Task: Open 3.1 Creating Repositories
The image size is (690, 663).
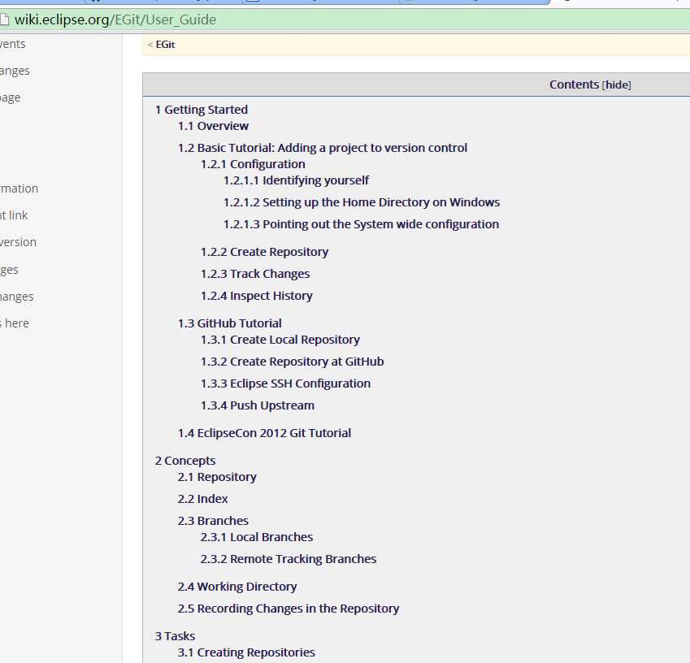Action: point(246,652)
